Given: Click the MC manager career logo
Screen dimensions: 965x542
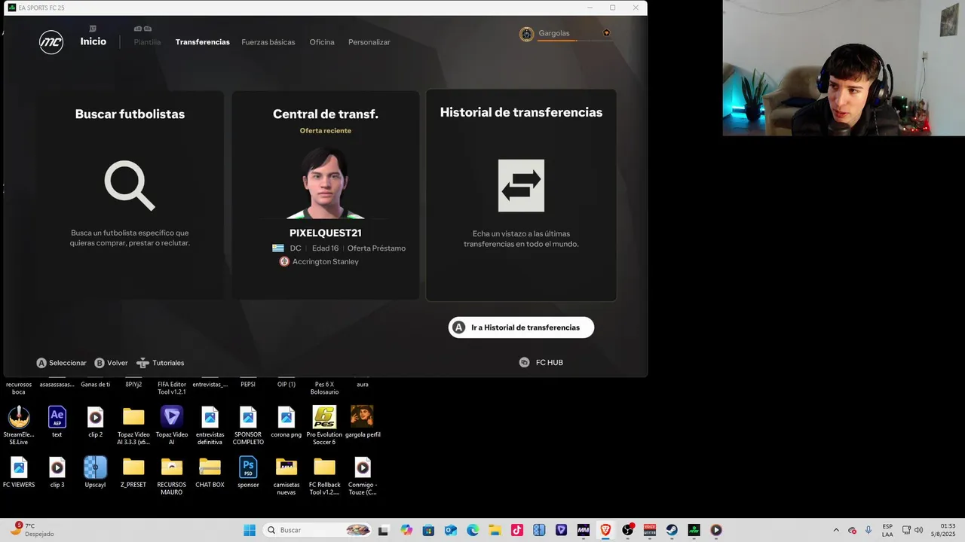Looking at the screenshot, I should 51,42.
